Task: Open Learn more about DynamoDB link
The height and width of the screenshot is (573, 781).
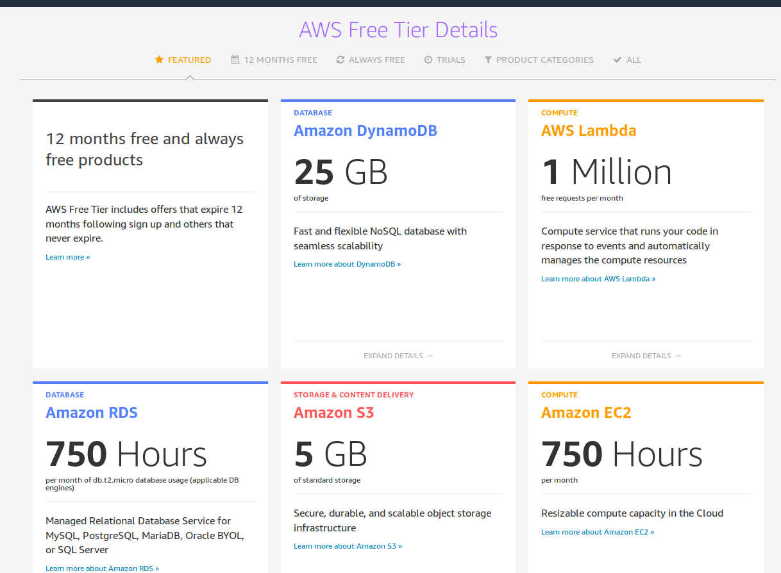Action: 347,264
